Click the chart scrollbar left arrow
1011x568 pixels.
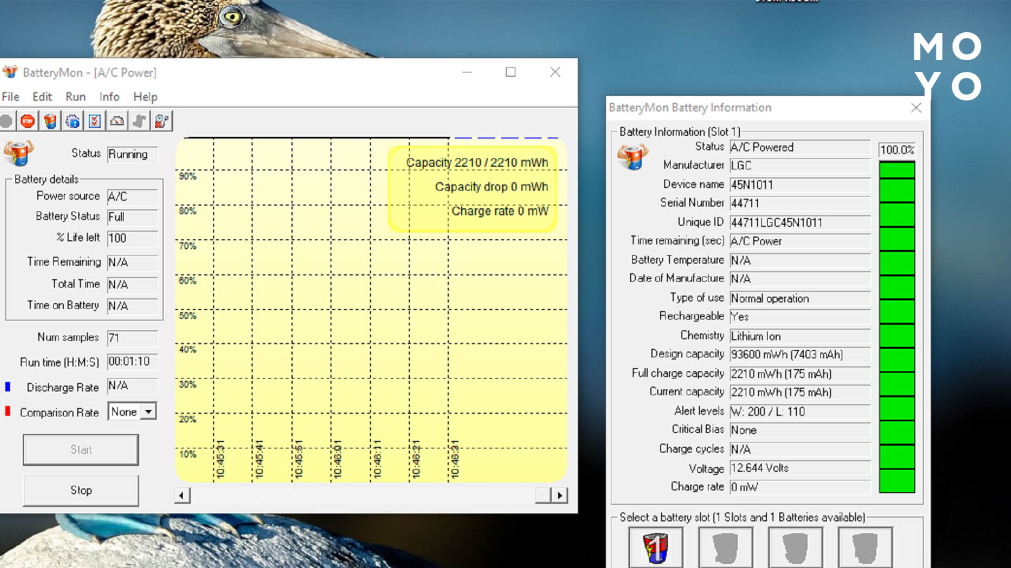(182, 495)
